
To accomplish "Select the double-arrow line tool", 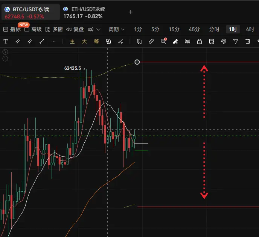I will [42, 41].
